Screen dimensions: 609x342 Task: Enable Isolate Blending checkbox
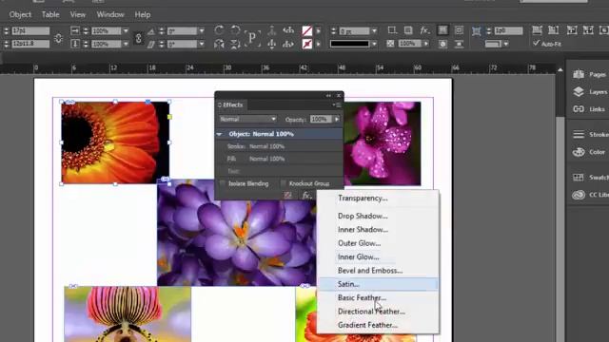223,183
